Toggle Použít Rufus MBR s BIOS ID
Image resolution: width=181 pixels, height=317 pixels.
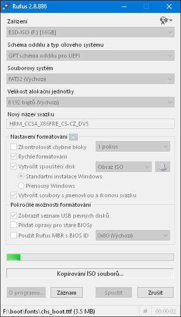tap(13, 236)
